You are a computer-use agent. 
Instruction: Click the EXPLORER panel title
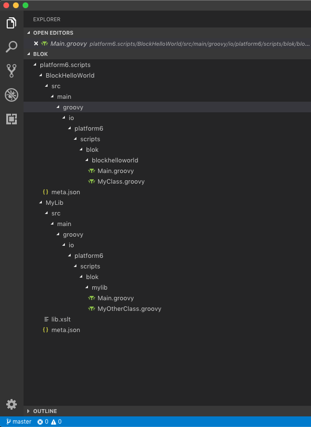[46, 19]
